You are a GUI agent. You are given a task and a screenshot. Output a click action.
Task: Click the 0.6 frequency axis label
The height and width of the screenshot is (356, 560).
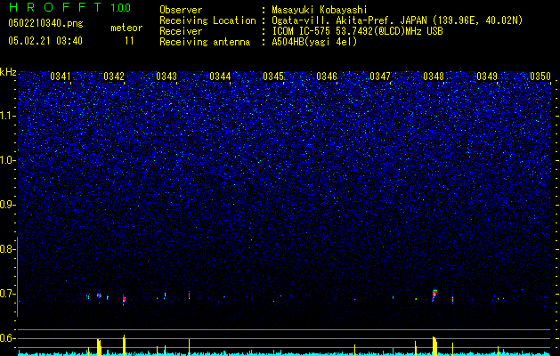point(6,338)
